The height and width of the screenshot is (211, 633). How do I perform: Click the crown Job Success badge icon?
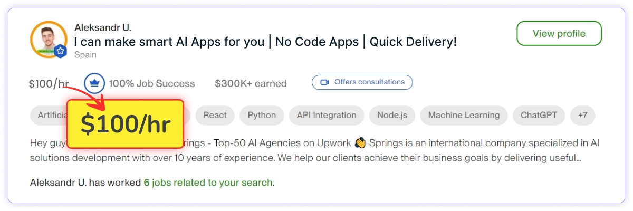click(94, 83)
